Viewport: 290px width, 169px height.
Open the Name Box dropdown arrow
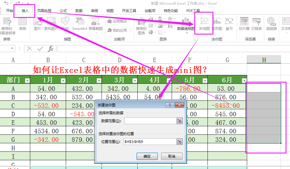(x=12, y=49)
